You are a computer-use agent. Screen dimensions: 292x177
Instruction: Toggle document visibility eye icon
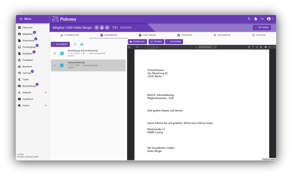[82, 44]
